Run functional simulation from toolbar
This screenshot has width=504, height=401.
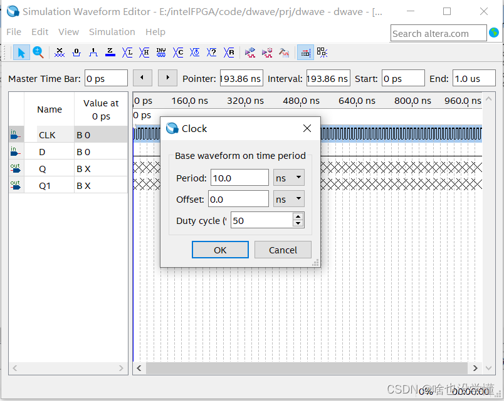[x=250, y=53]
